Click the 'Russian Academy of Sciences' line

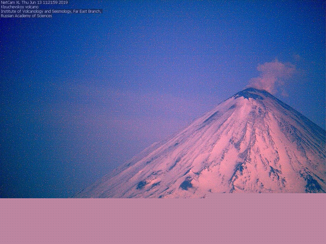[26, 16]
